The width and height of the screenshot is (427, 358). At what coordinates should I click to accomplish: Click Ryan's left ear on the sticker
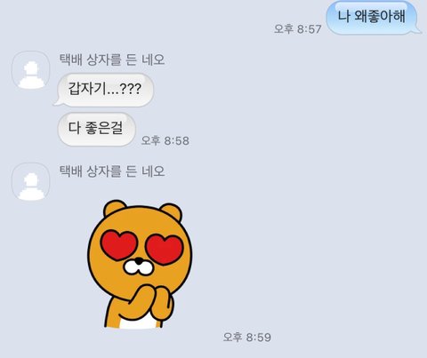click(114, 208)
